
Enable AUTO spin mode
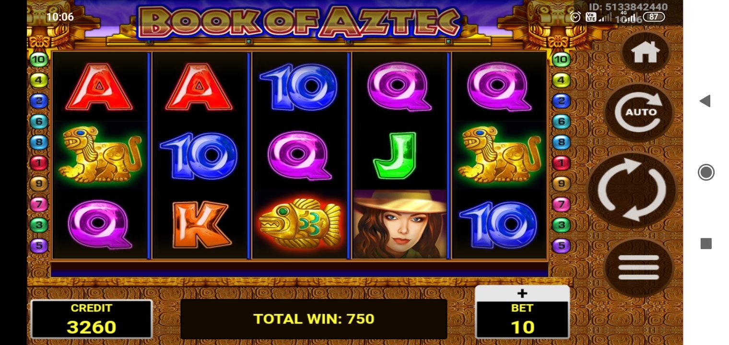point(639,112)
